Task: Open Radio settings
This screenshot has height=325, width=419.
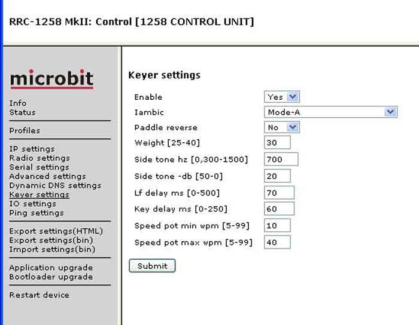Action: tap(40, 158)
